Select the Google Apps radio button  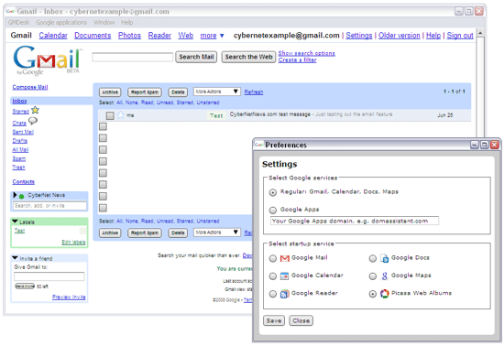coord(273,211)
